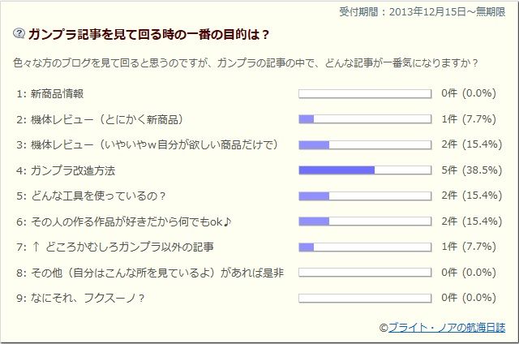Screen dimensions: 519x344
Task: Select option 3: 機体レビュー (自分が欲しい商品だけで)
Action: [146, 144]
